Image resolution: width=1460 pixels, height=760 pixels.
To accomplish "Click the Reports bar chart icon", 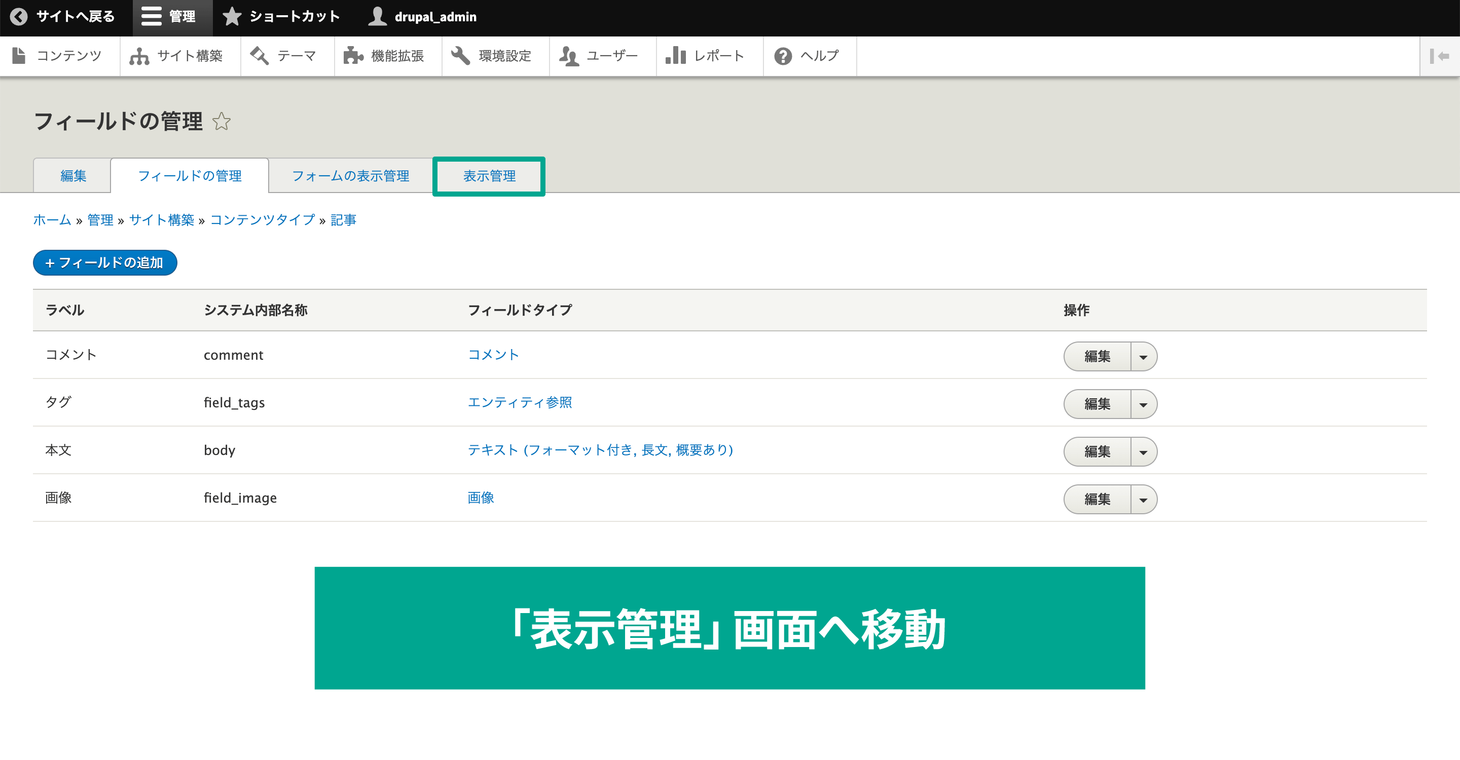I will click(676, 56).
